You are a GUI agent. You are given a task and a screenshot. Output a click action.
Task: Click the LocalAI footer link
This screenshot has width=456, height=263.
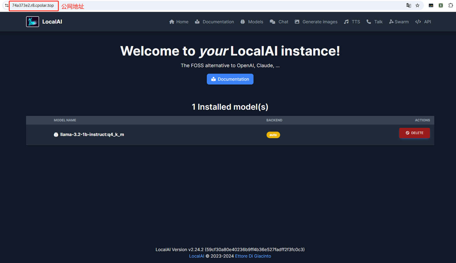(196, 256)
